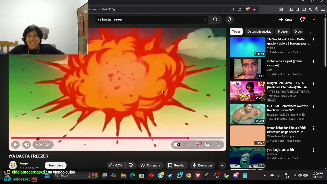Click the YouTube search magnifier button
Viewport: 327px width, 184px height.
(x=215, y=19)
